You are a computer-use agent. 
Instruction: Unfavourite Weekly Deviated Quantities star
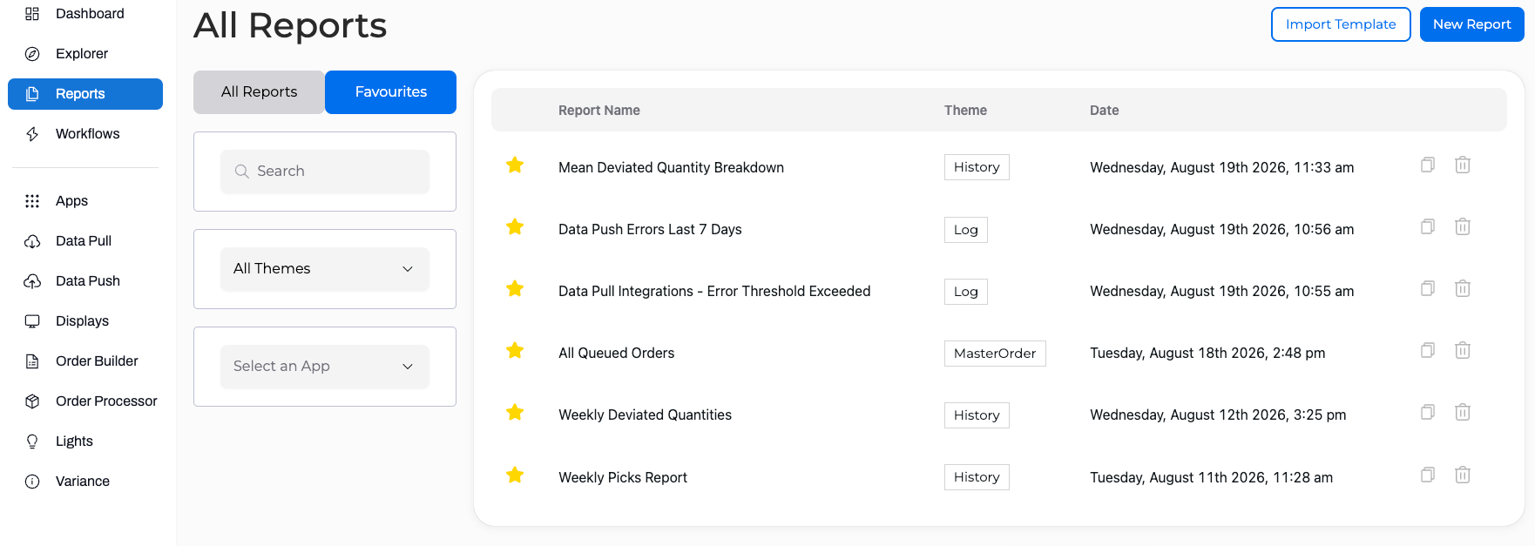pyautogui.click(x=515, y=412)
